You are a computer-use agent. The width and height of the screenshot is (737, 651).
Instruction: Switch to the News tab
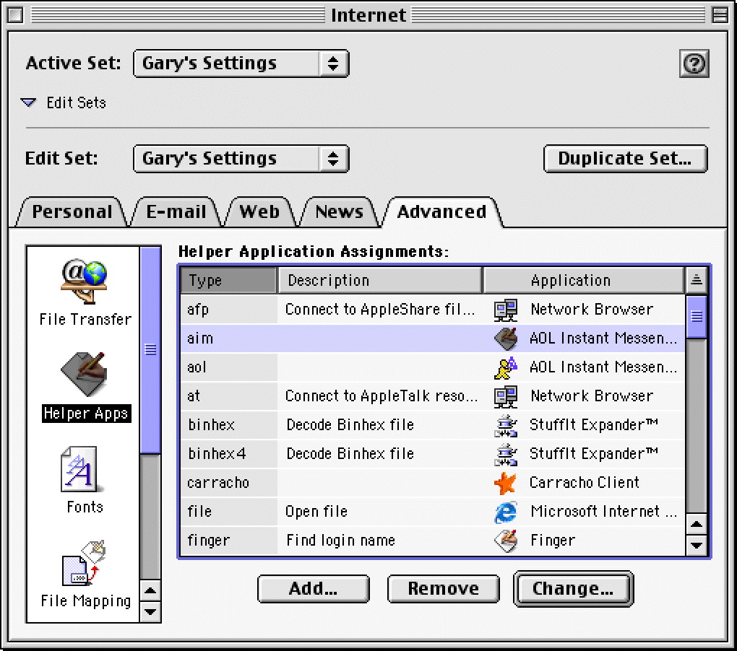pyautogui.click(x=339, y=211)
